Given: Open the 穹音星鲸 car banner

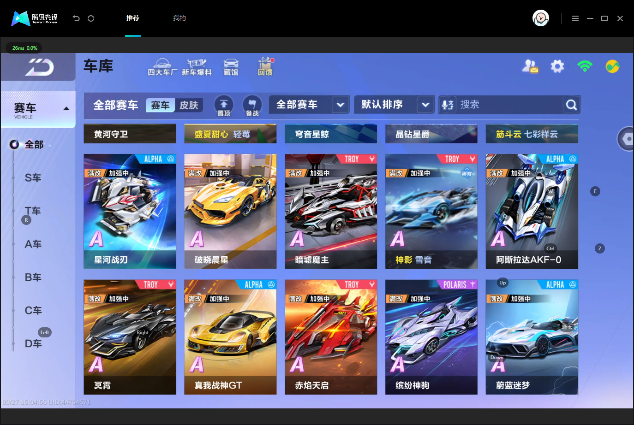Looking at the screenshot, I should click(x=331, y=134).
